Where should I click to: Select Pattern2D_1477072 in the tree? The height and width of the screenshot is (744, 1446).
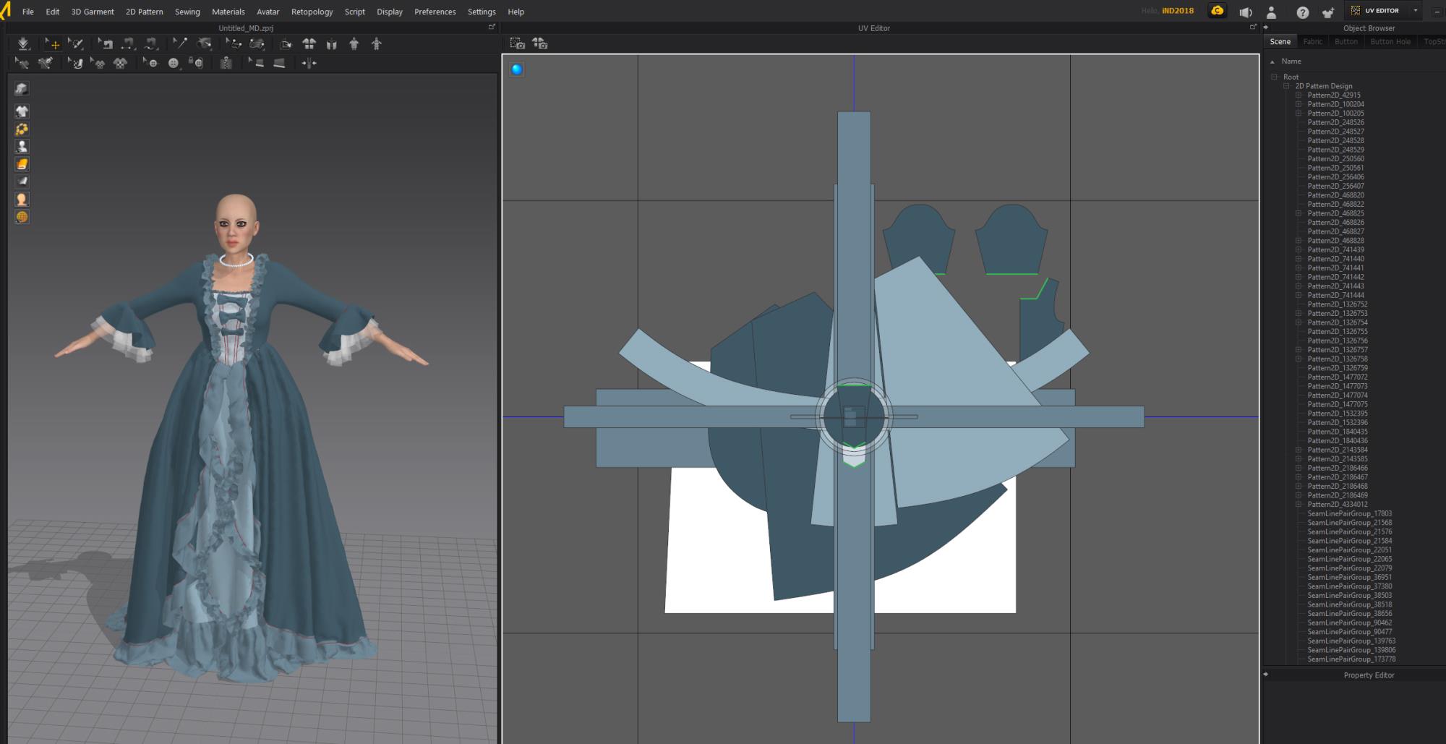1338,377
